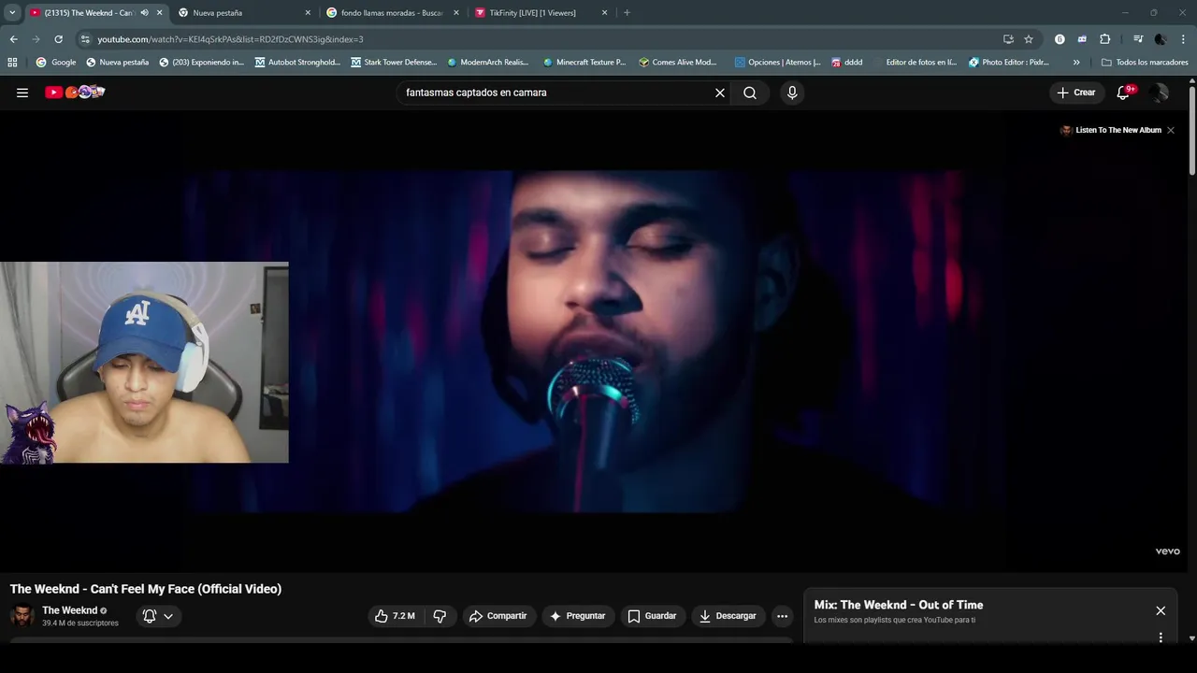The image size is (1197, 673).
Task: Click the page vertical scrollbar
Action: tap(1192, 131)
